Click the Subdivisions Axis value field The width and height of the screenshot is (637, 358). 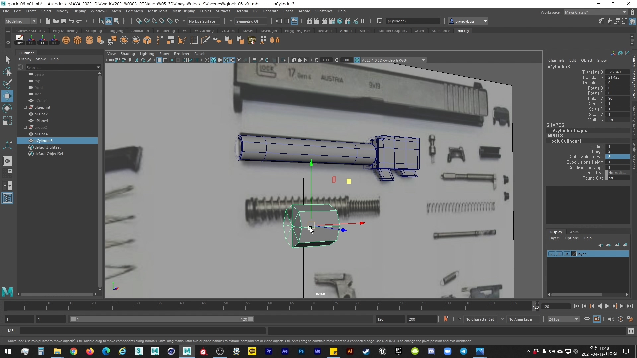coord(617,157)
